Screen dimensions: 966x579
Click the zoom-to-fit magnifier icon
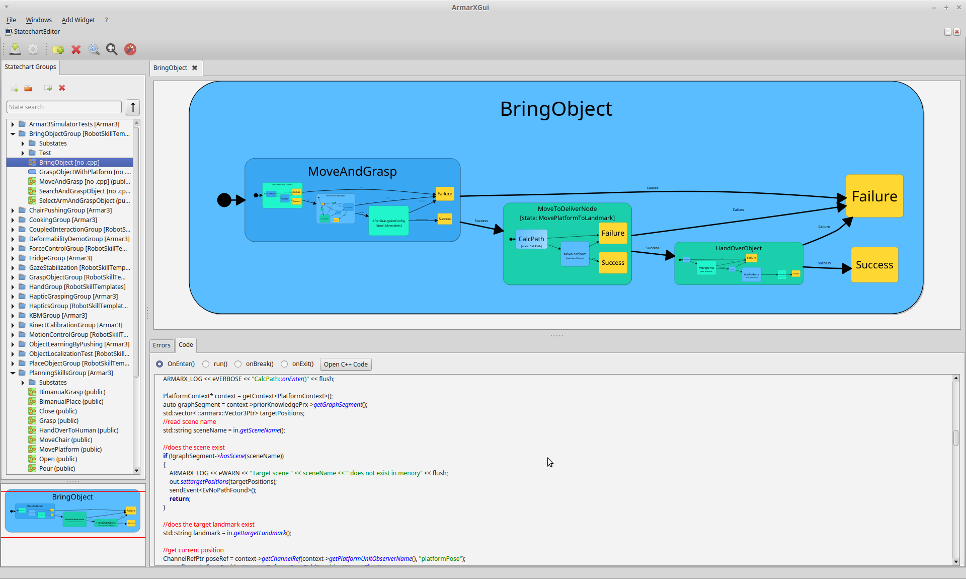pyautogui.click(x=112, y=49)
